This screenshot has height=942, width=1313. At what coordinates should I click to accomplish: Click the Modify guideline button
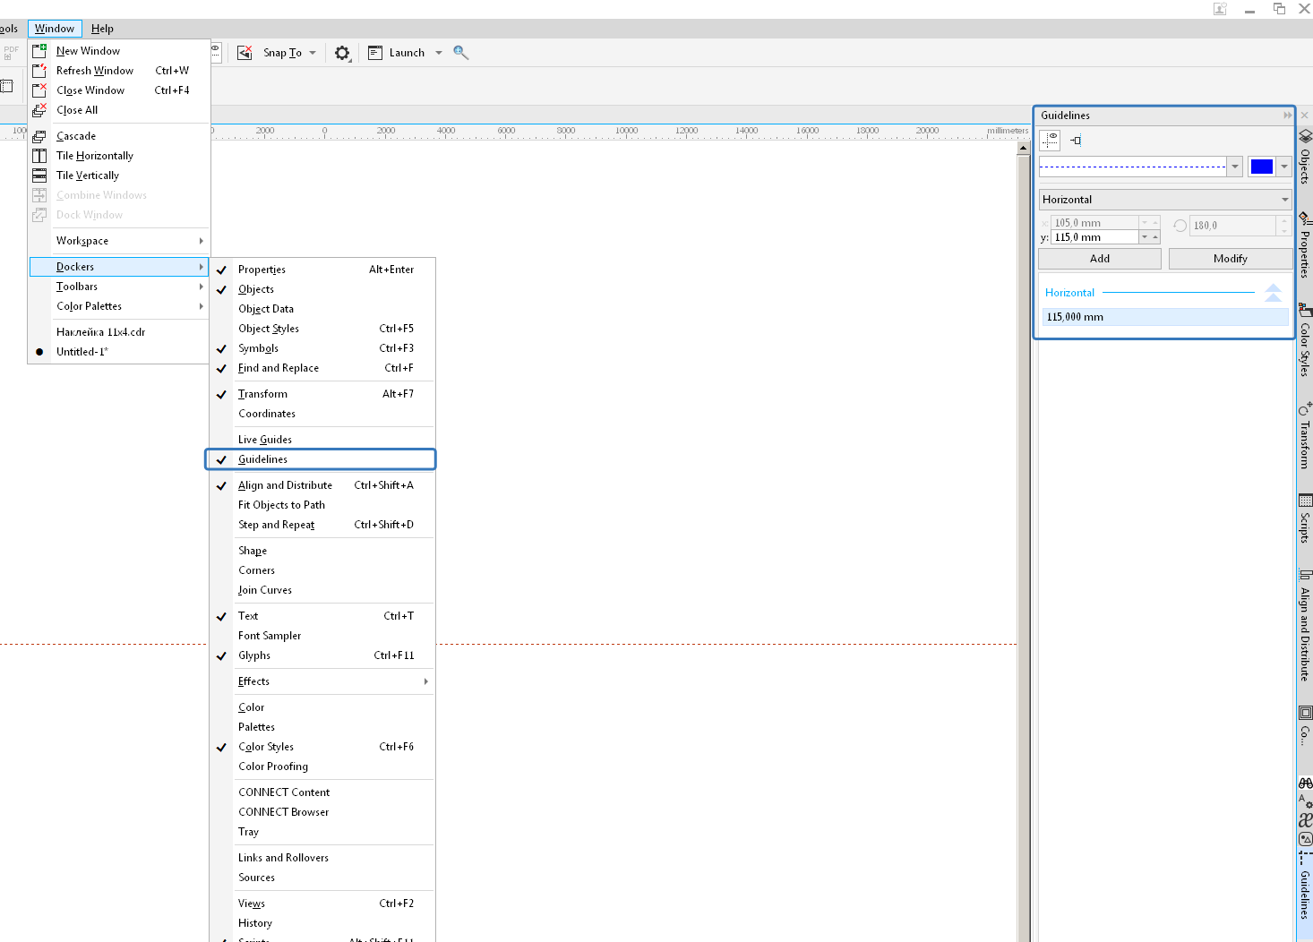[1230, 259]
